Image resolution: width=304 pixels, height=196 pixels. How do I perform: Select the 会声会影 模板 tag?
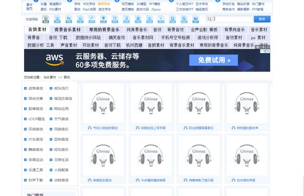coord(204,29)
